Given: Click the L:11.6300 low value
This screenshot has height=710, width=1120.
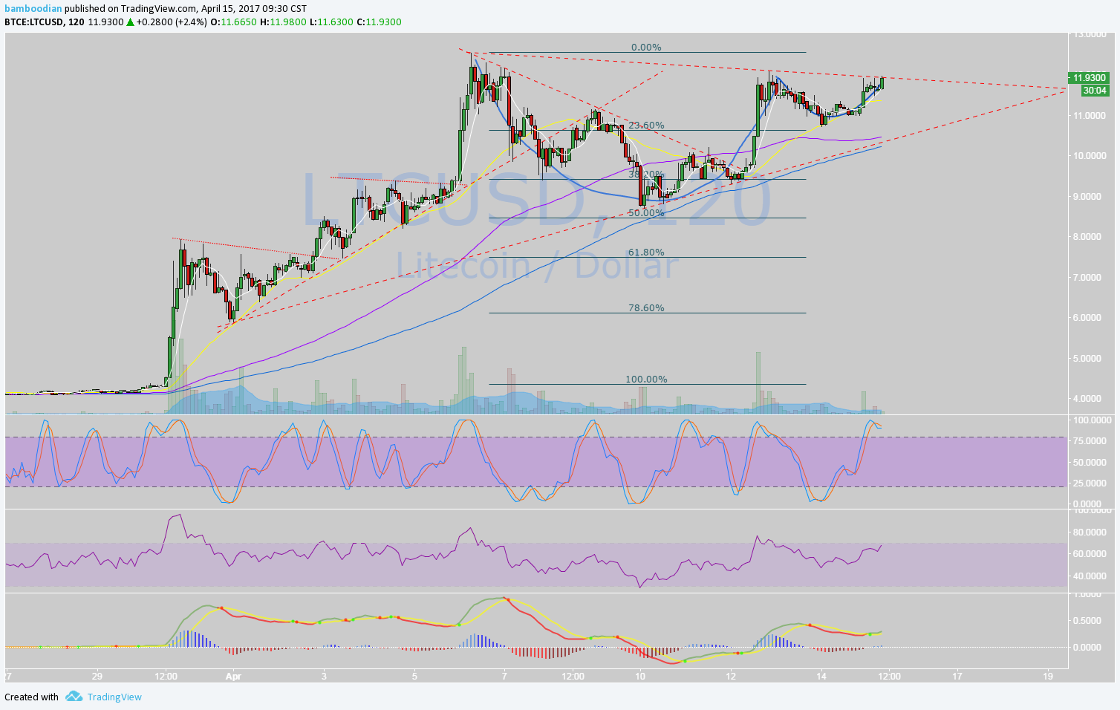Looking at the screenshot, I should pyautogui.click(x=331, y=22).
